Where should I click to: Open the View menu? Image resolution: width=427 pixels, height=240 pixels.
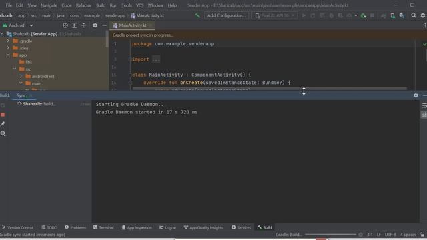32,5
